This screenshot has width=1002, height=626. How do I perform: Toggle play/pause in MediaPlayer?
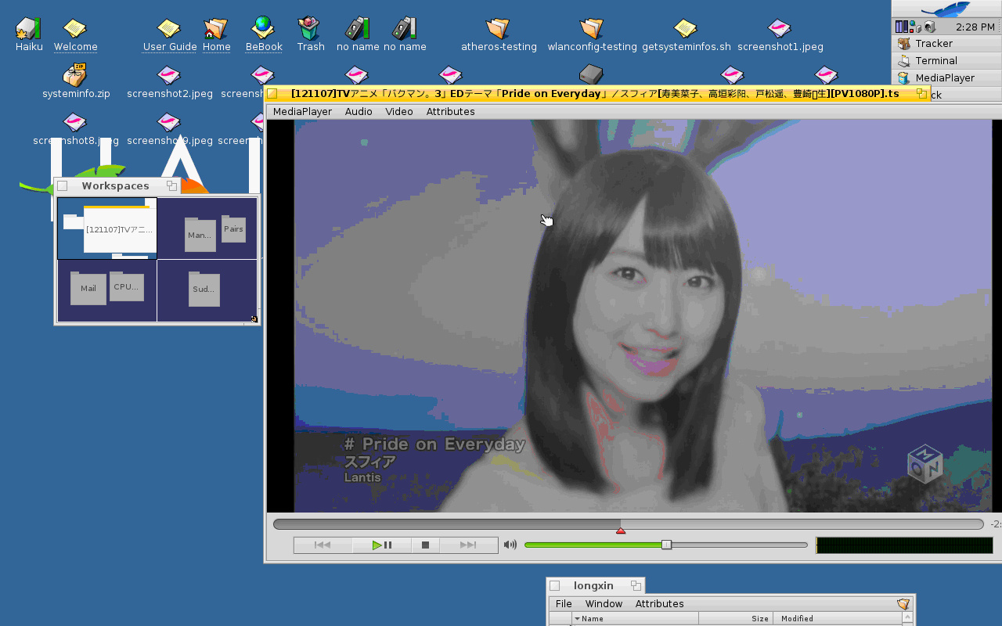tap(381, 545)
